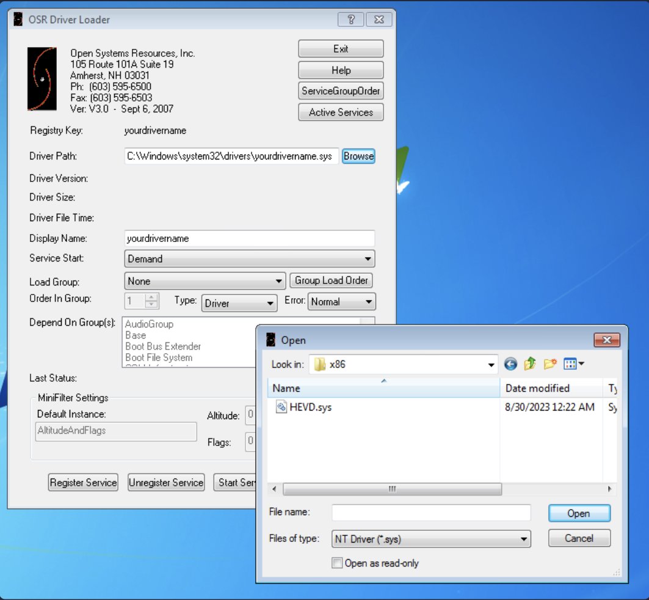Screen dimensions: 649x600
Task: Click the Order In Group number field
Action: [135, 301]
